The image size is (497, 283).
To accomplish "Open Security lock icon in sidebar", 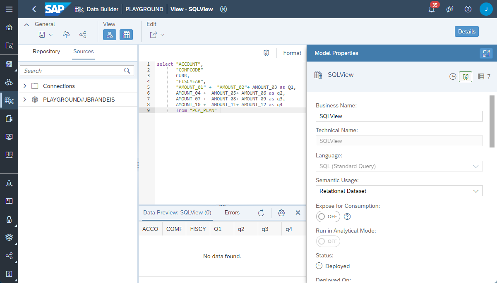I will pyautogui.click(x=9, y=219).
